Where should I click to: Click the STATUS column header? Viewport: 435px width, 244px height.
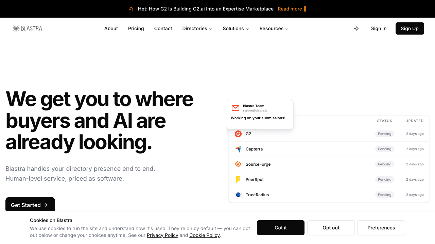385,121
